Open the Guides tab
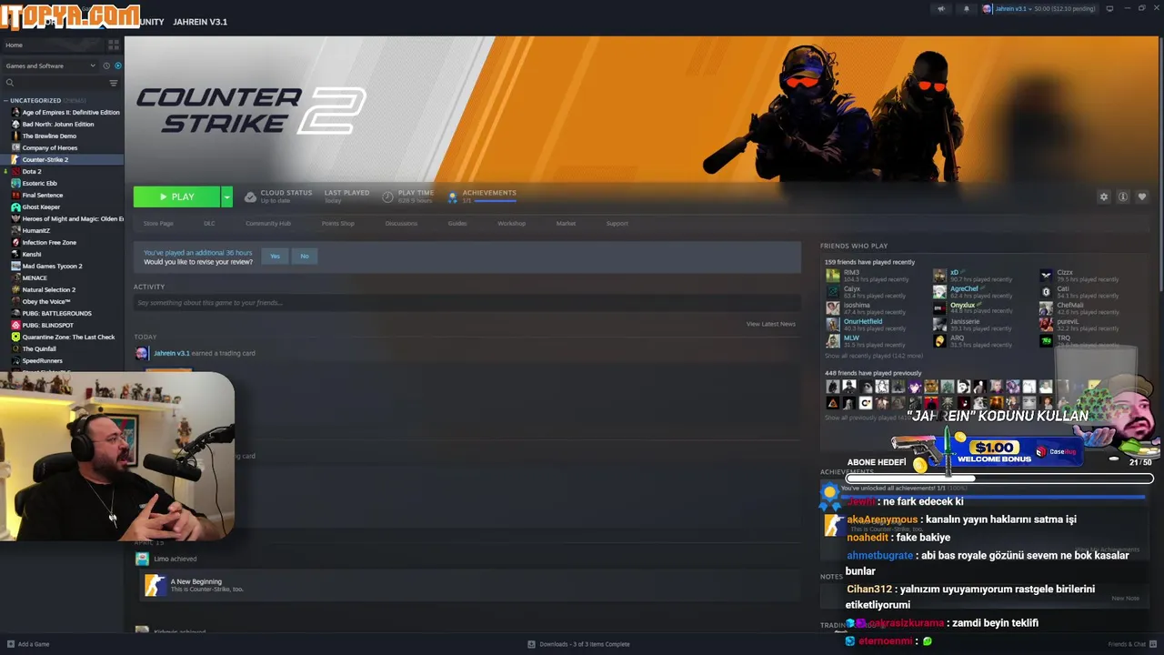This screenshot has width=1164, height=655. coord(457,223)
